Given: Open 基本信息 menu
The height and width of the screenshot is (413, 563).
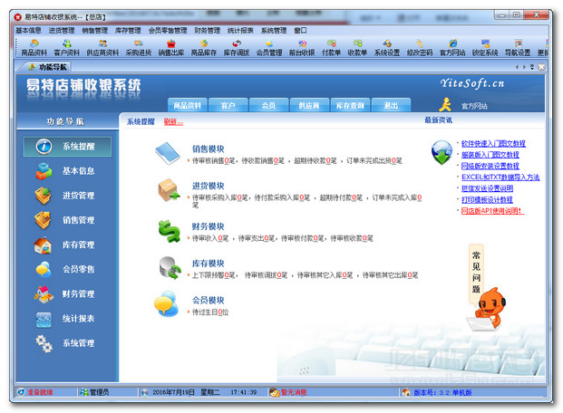Looking at the screenshot, I should tap(28, 31).
